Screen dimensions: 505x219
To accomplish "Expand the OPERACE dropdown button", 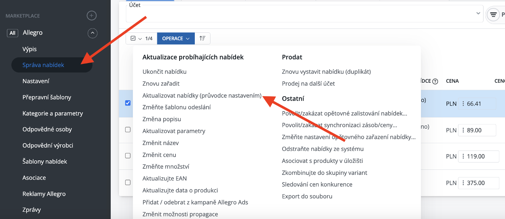I will pos(176,38).
